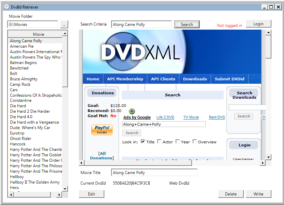Click the Search Downloads text field

[x=247, y=108]
